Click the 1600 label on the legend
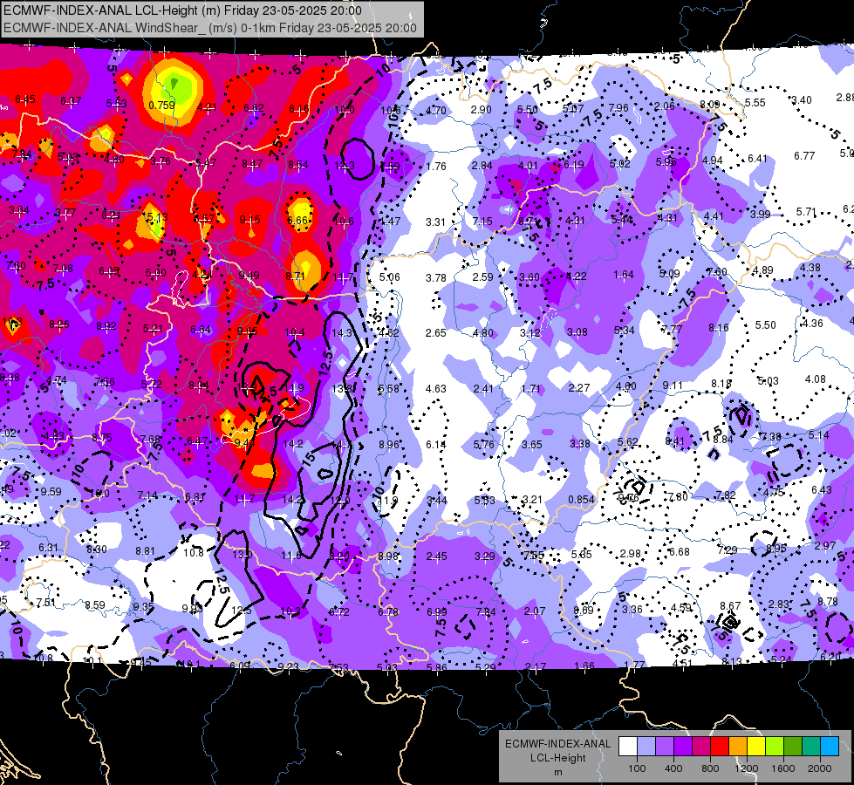Screen dimensions: 854x785 point(783,768)
